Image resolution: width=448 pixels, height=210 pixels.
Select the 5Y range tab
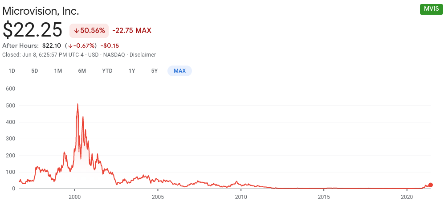pos(155,71)
